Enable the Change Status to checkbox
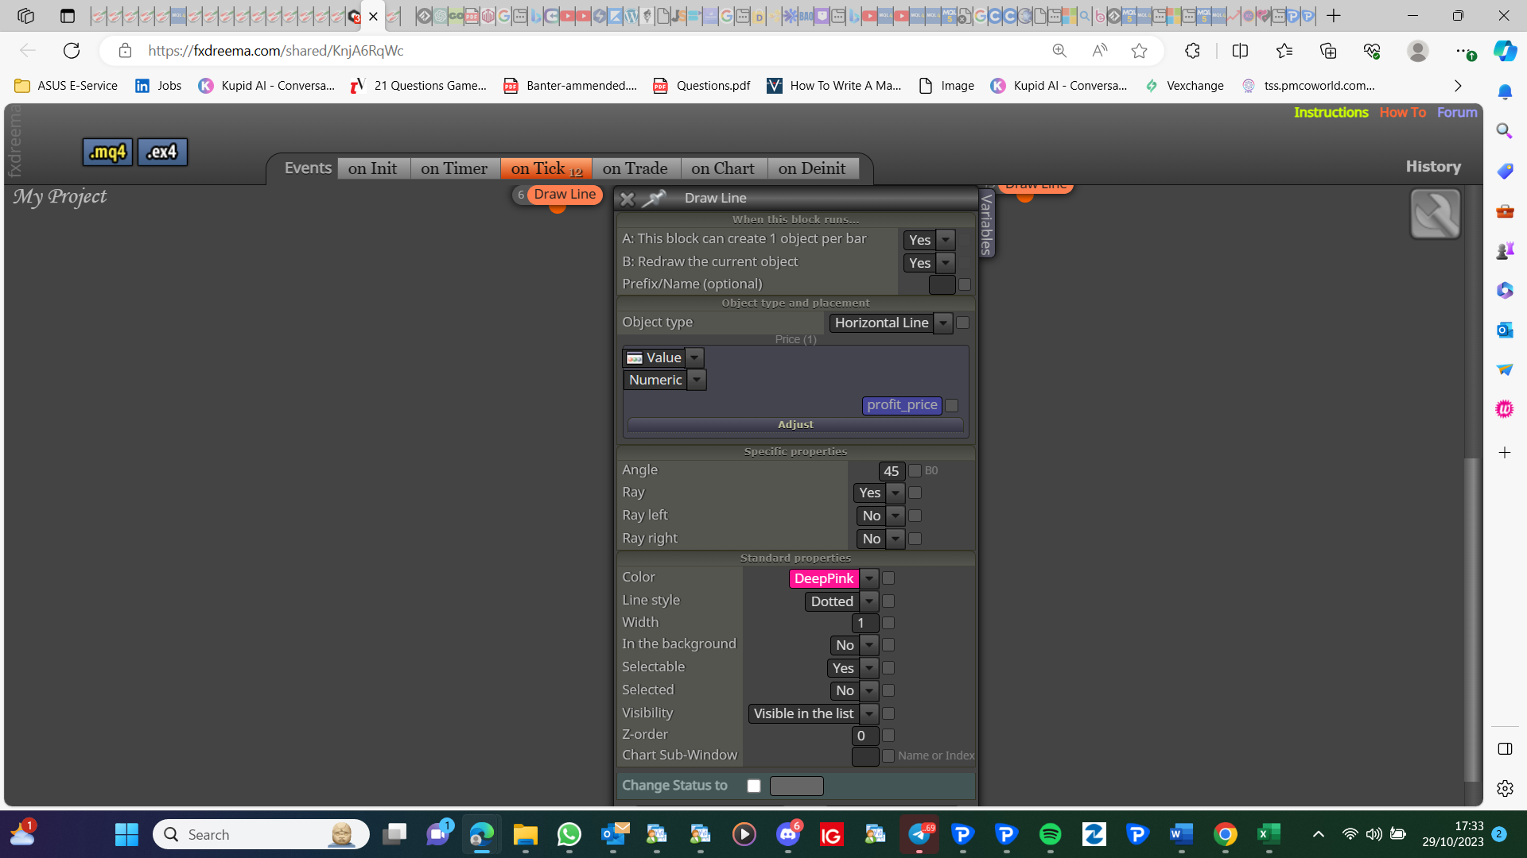Image resolution: width=1527 pixels, height=858 pixels. pyautogui.click(x=754, y=786)
